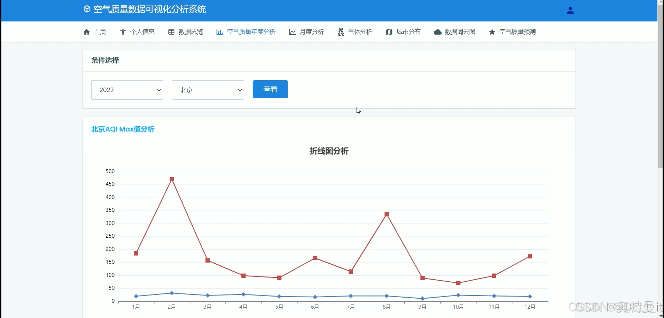Viewport: 664px width, 318px height.
Task: Click the map icon beside 城市分布
Action: (x=389, y=32)
